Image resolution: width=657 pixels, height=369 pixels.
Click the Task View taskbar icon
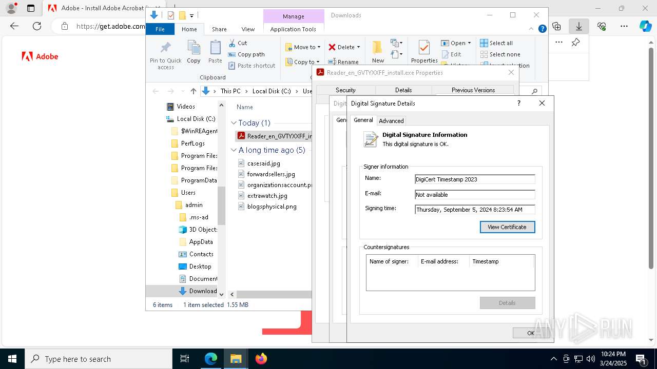click(x=185, y=359)
